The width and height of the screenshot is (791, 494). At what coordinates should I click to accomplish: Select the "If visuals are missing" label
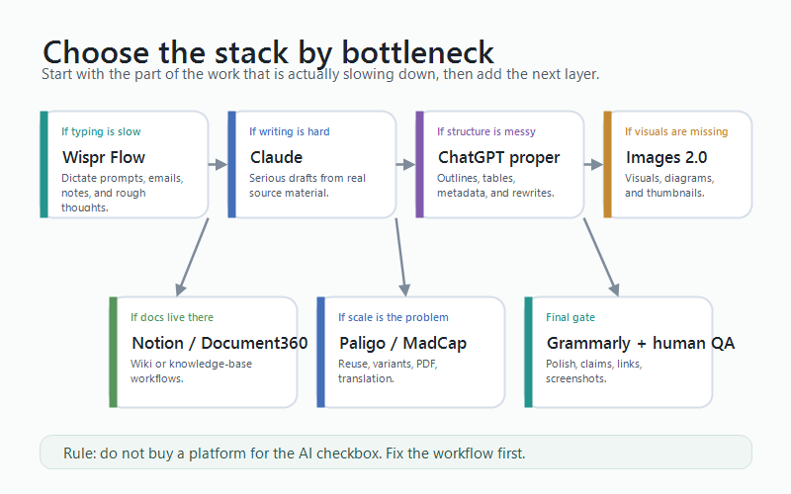(676, 131)
